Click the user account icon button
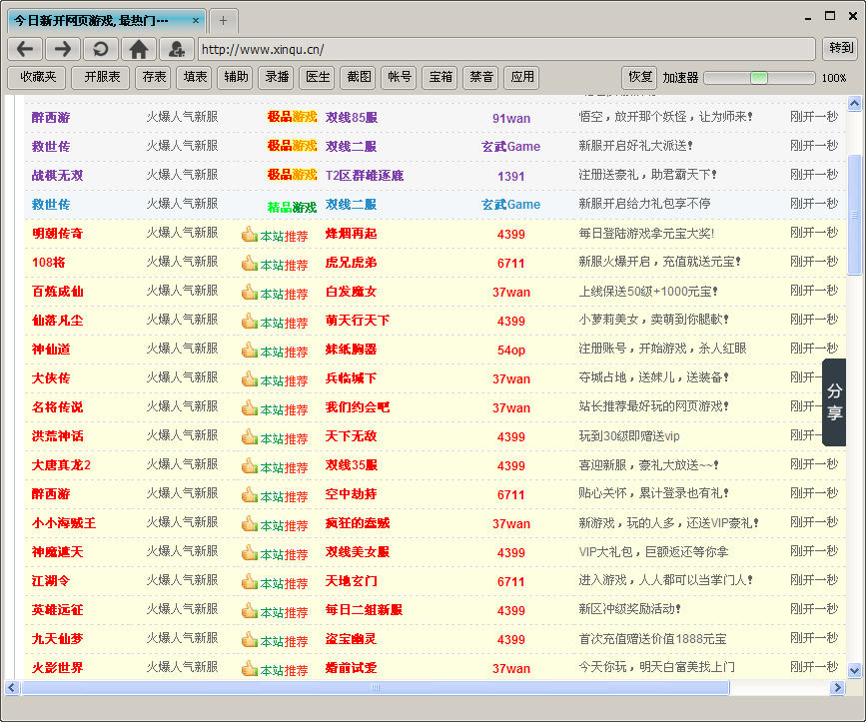Image resolution: width=866 pixels, height=722 pixels. [176, 49]
